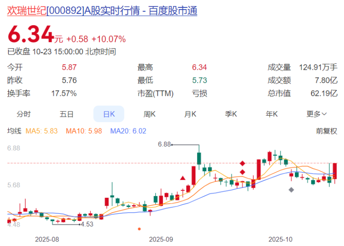Viewport: 344px width, 246px height.
Task: Click the red triangle marker on chart
Action: [x=183, y=178]
